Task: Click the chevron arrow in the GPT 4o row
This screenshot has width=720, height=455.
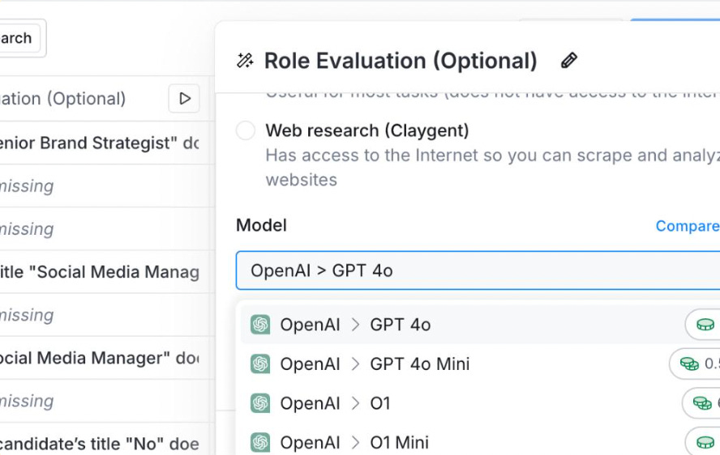Action: (x=355, y=325)
